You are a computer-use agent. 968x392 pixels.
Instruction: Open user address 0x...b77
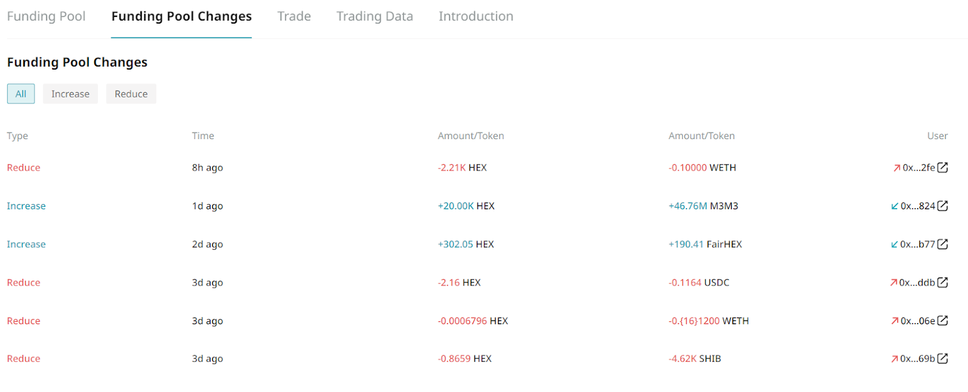pos(917,244)
